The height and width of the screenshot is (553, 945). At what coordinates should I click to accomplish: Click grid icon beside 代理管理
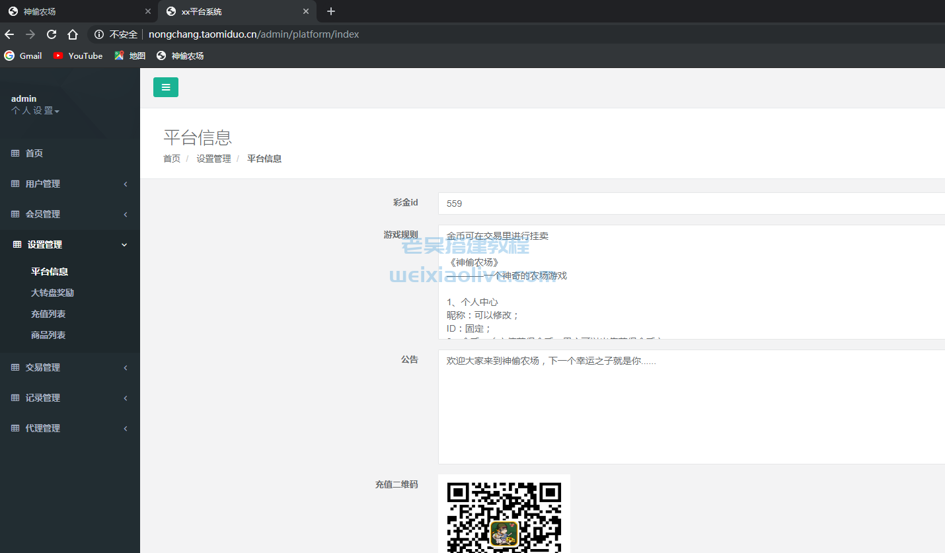click(15, 428)
